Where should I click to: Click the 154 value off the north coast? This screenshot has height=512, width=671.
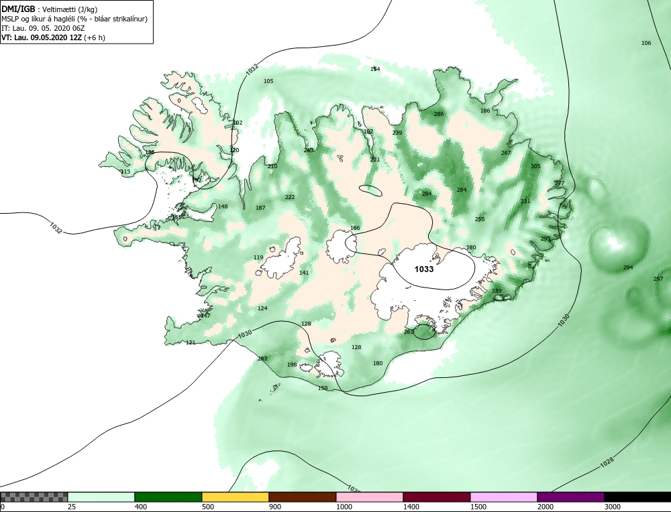375,69
